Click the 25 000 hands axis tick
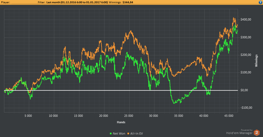Image resolution: width=263 pixels, height=137 pixels. pyautogui.click(x=129, y=116)
